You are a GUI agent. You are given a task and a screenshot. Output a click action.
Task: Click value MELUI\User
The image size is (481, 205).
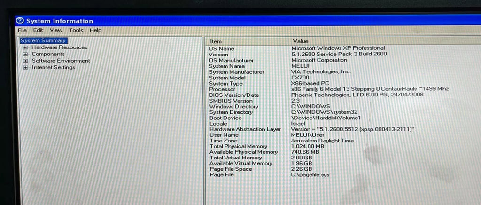click(307, 135)
